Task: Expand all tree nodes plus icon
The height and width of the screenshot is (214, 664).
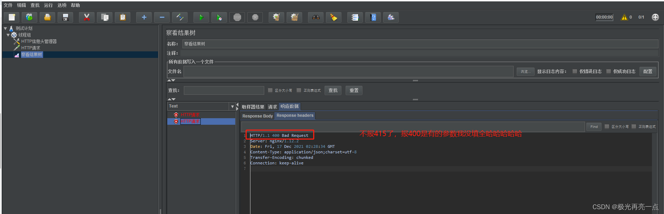Action: (144, 17)
